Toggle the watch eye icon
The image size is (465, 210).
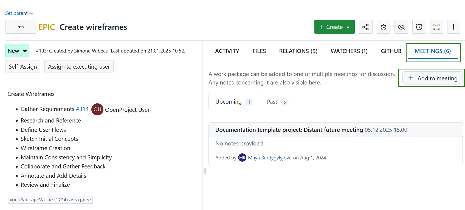pos(401,27)
